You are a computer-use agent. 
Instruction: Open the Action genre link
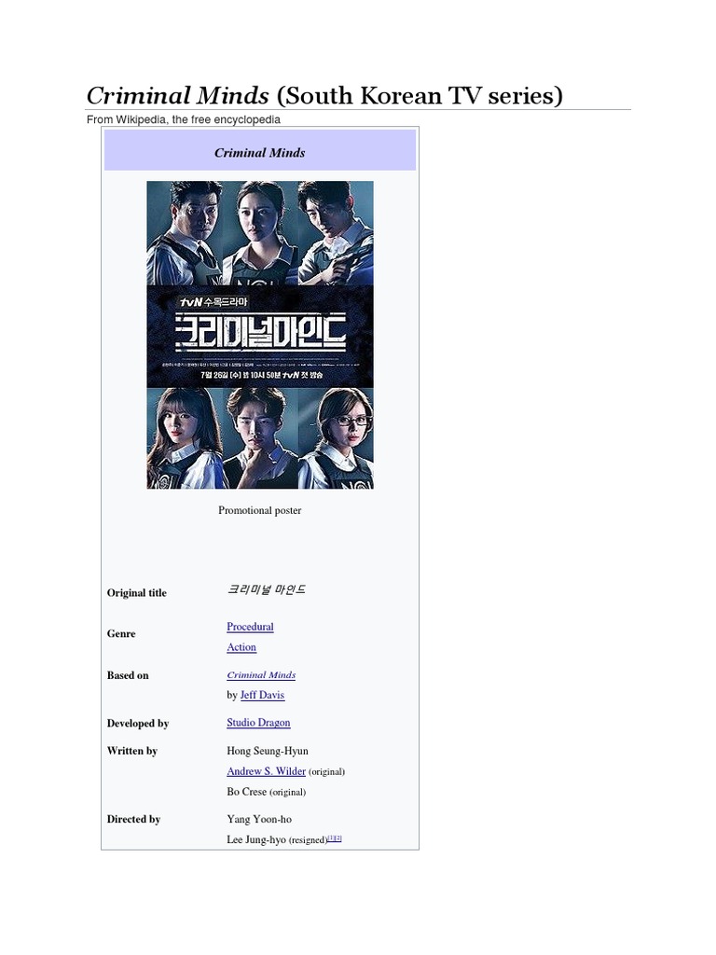click(241, 647)
